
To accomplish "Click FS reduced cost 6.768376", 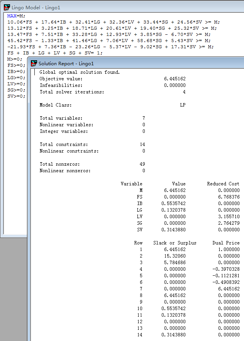I will (x=229, y=197).
